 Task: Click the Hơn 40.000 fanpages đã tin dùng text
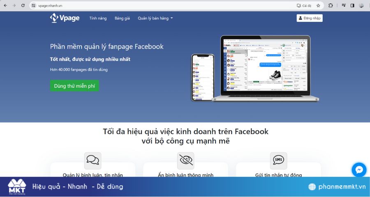click(x=79, y=69)
